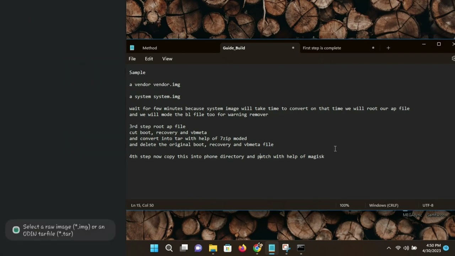Open the Windows Start menu

point(154,248)
